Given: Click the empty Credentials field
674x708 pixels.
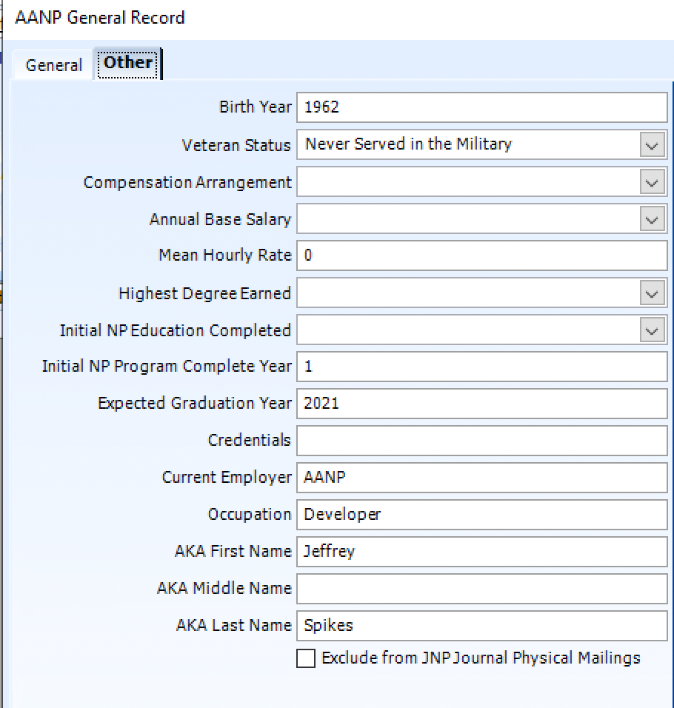Looking at the screenshot, I should coord(481,441).
